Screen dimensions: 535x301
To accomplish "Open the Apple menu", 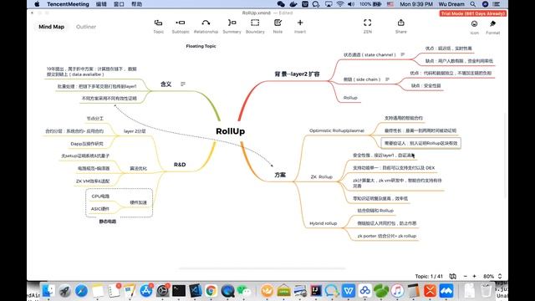I will tap(37, 4).
